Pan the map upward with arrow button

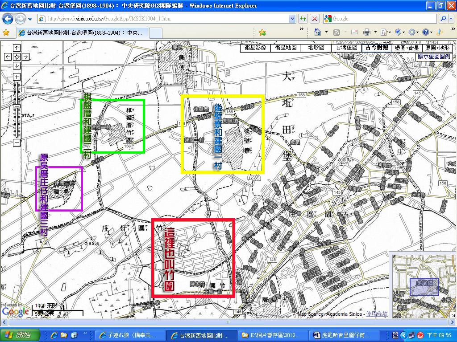click(x=17, y=48)
